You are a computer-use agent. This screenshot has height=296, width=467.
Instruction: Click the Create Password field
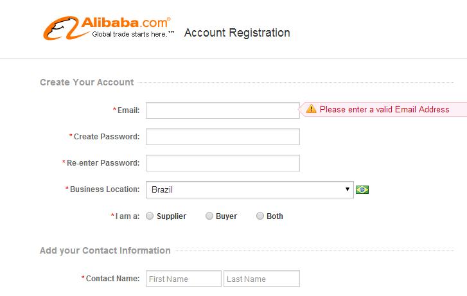pyautogui.click(x=222, y=137)
